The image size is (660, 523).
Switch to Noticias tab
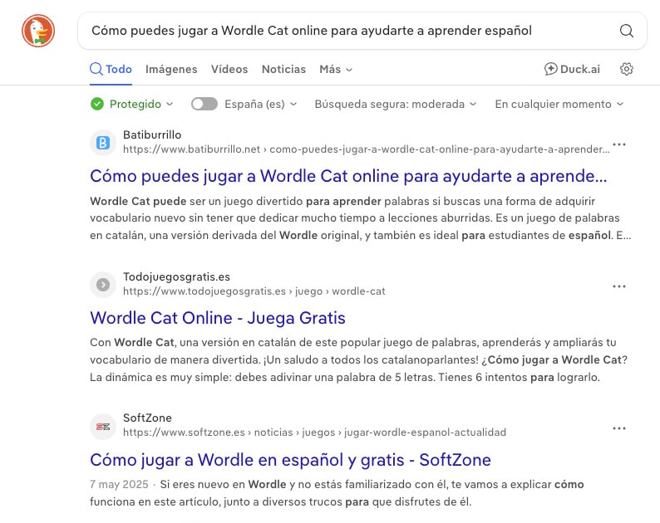coord(283,69)
